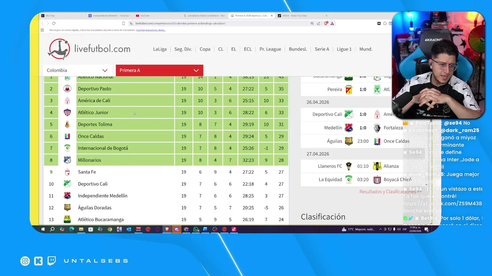Click the Alianza crest in fixtures
Screen dimensions: 492x276
pos(377,166)
